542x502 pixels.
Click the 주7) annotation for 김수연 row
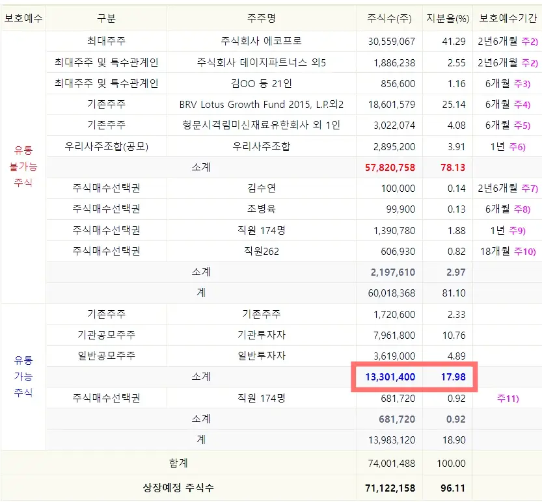[528, 189]
